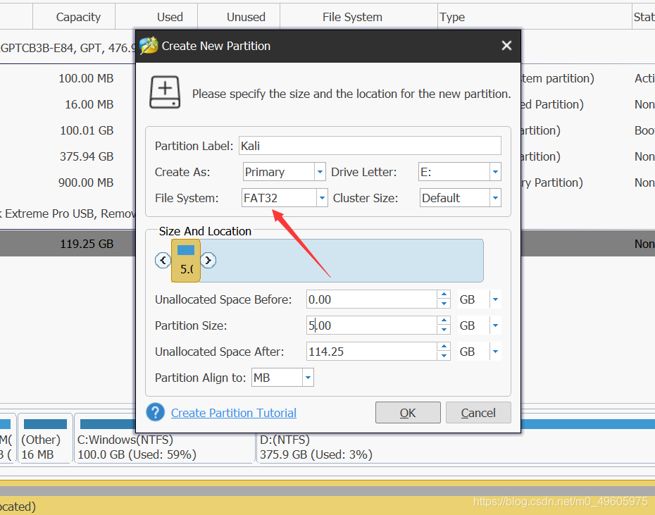Click the Unallocated Space Before value field
The image size is (655, 515).
point(371,299)
